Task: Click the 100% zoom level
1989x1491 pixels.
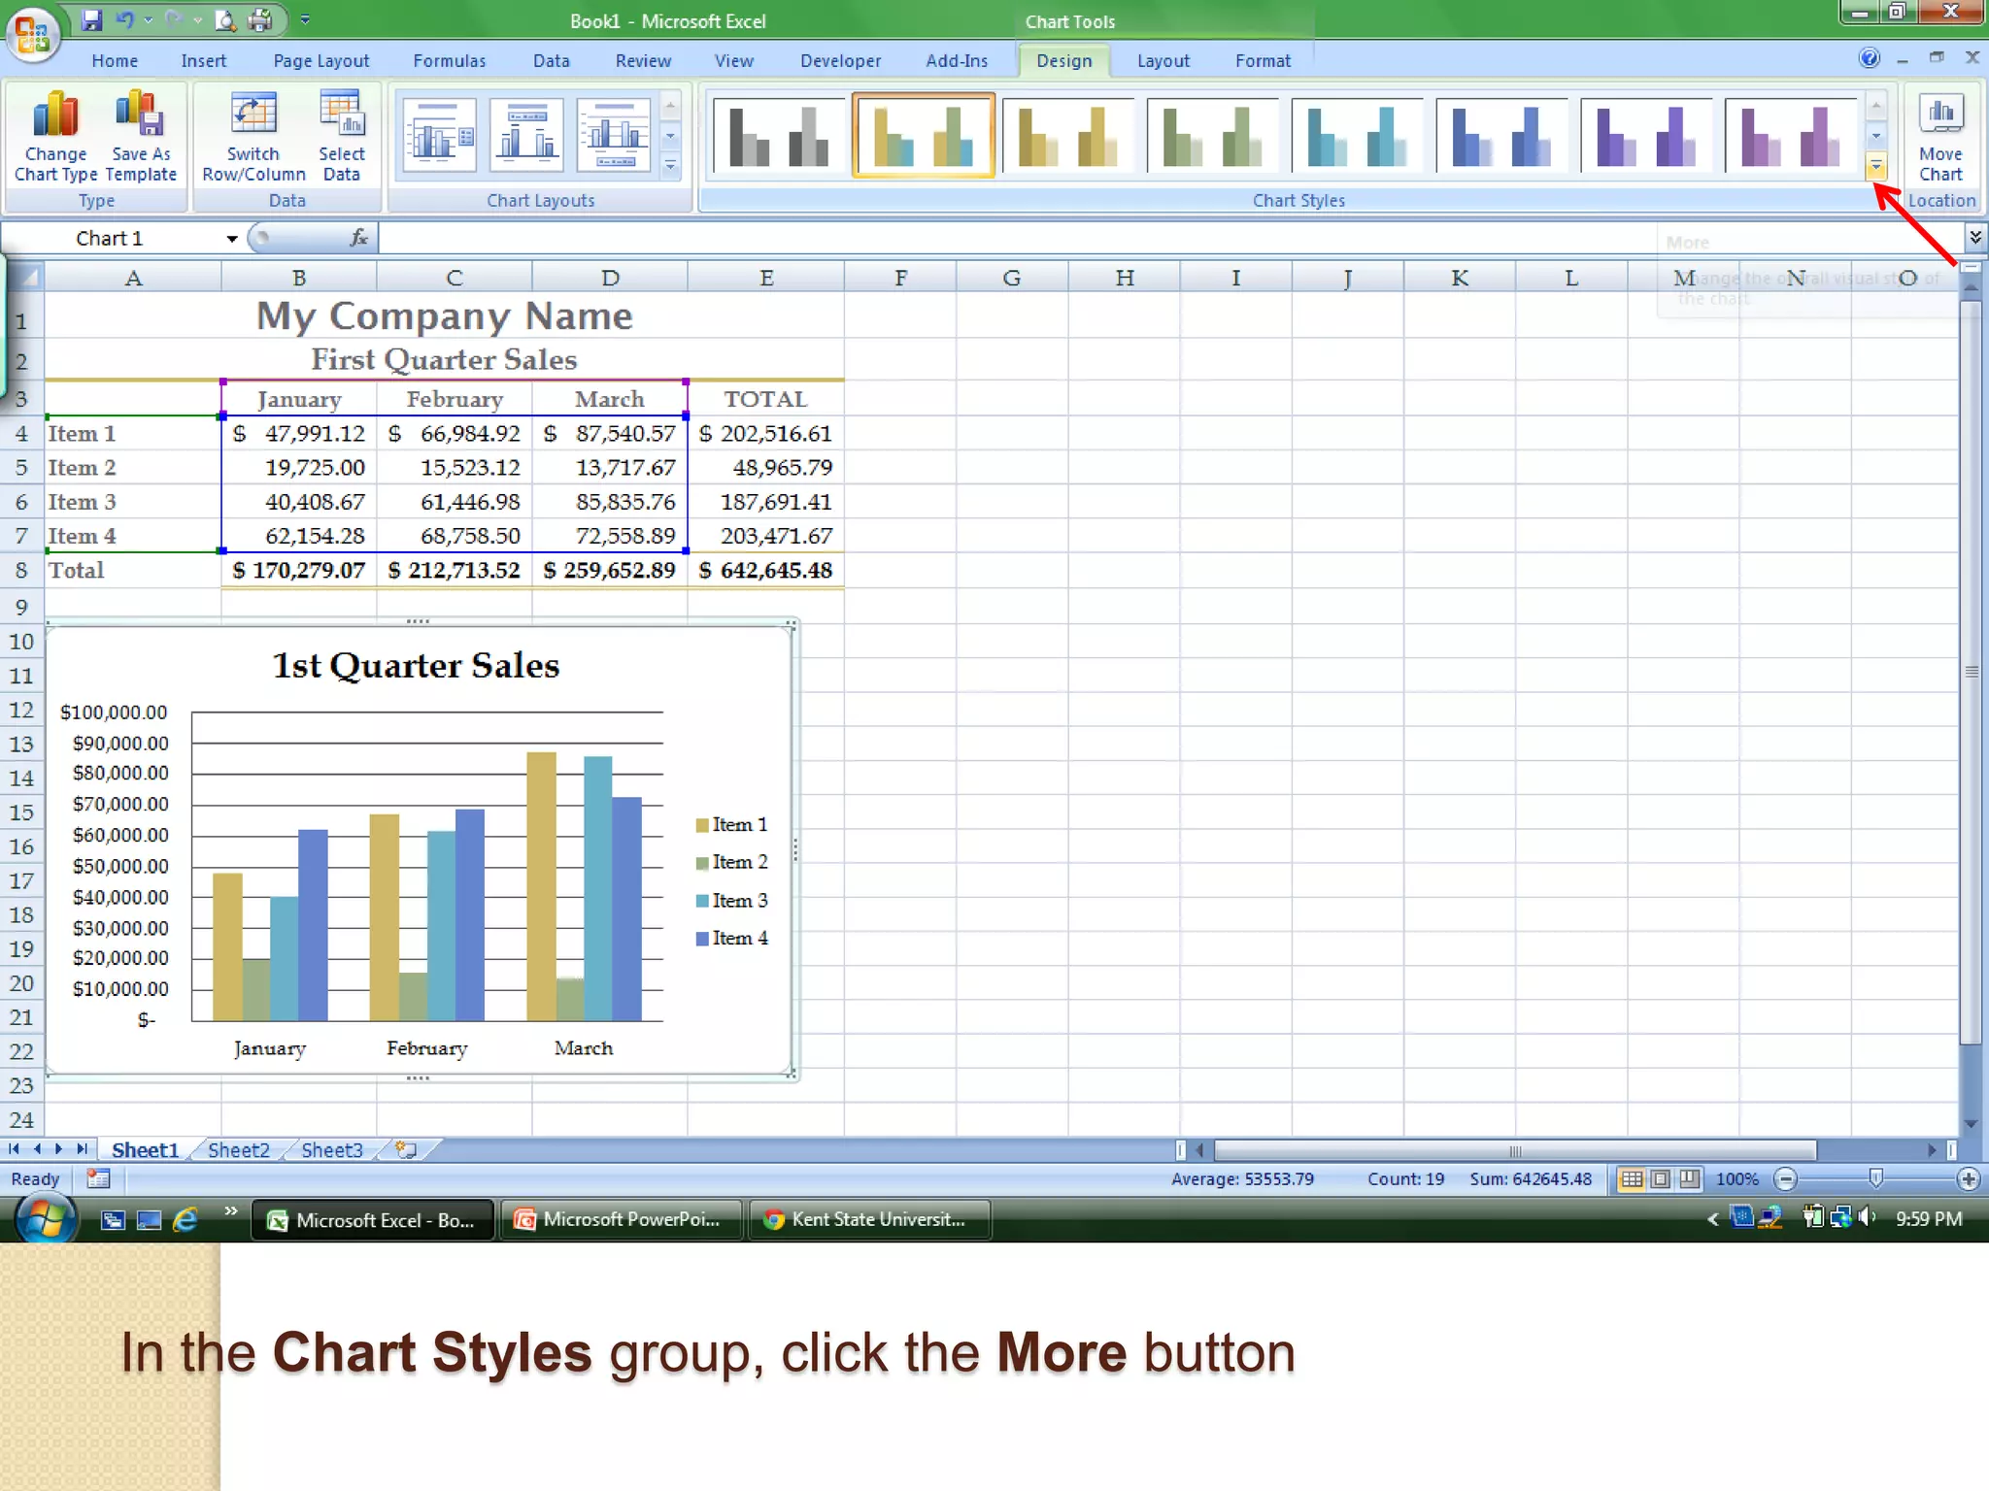Action: 1736,1179
